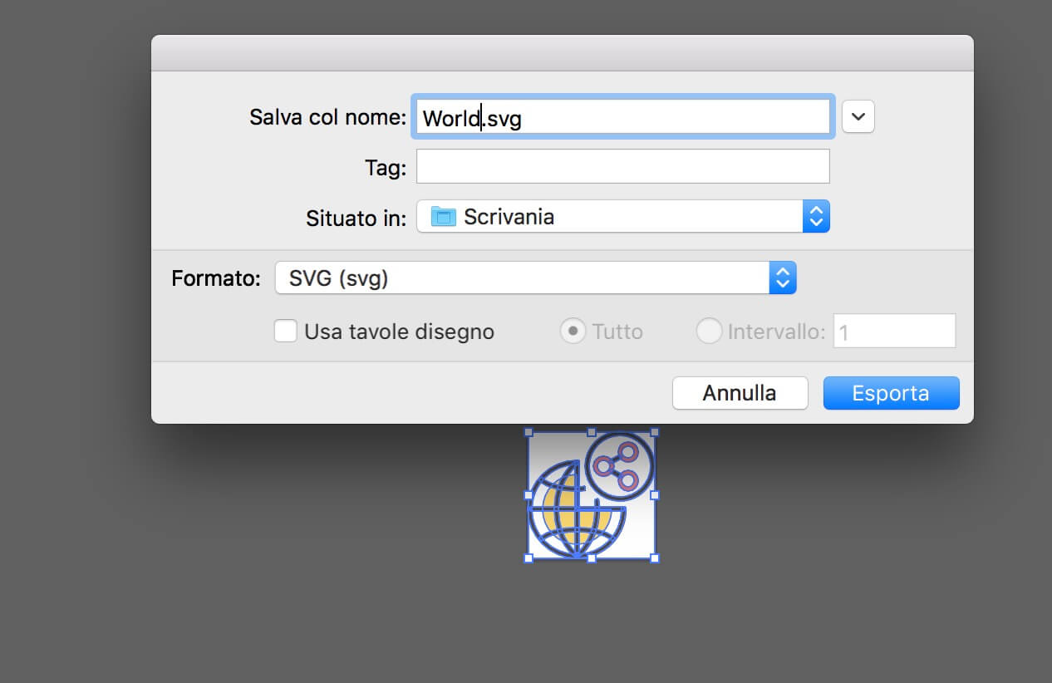
Task: Expand the save dialog with the chevron button
Action: [x=858, y=117]
